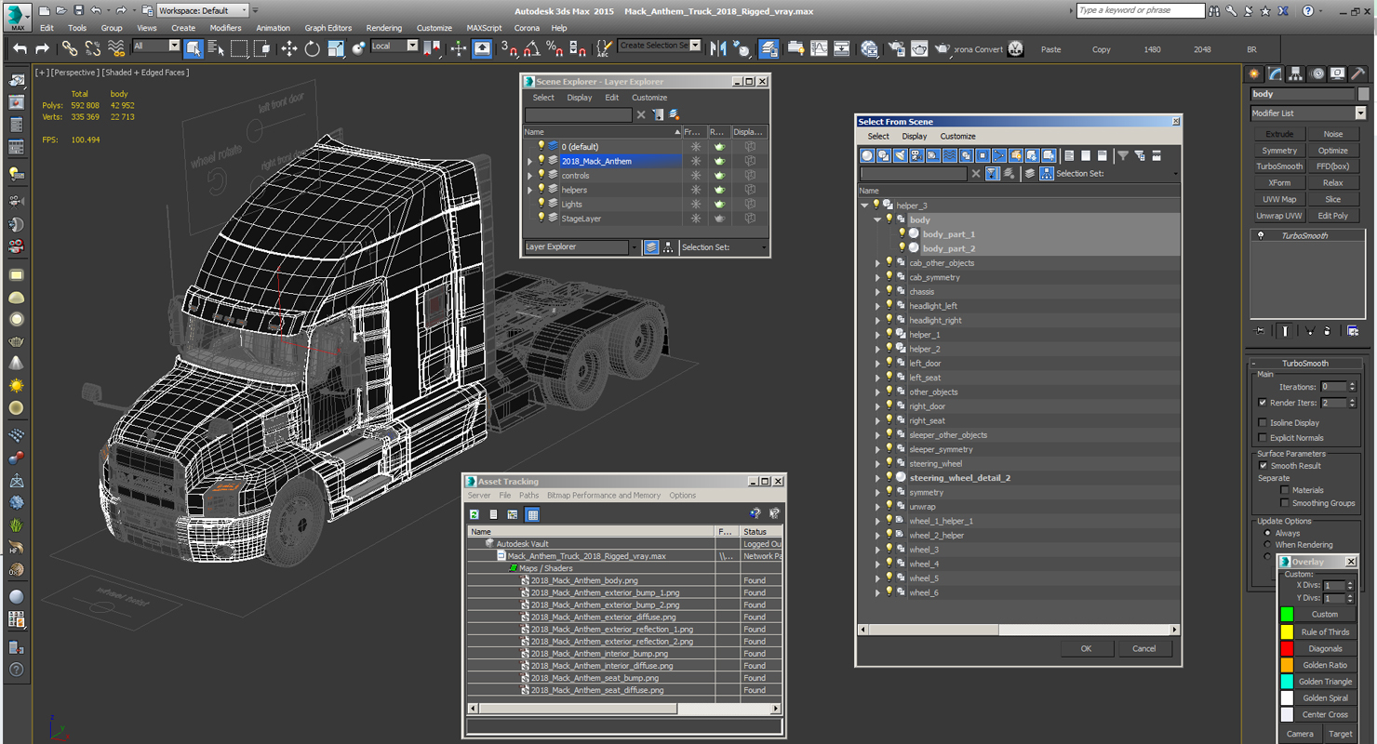Viewport: 1377px width, 744px height.
Task: Enable the Isoline Display checkbox
Action: [1262, 422]
